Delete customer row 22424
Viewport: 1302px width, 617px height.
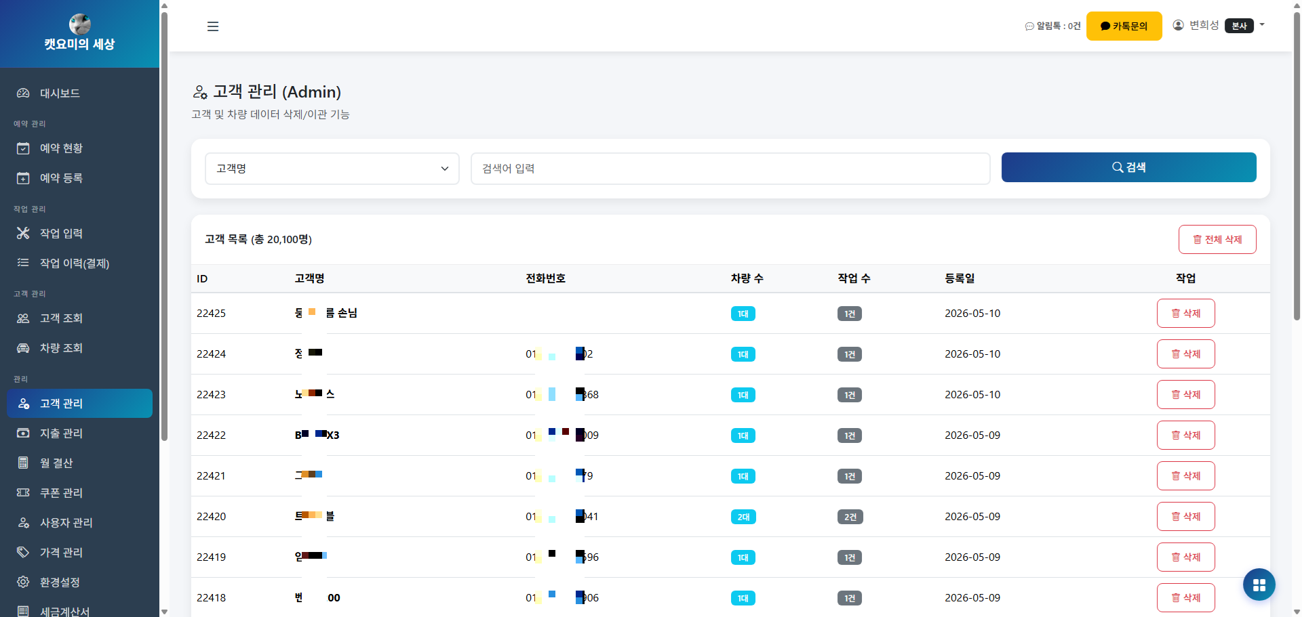tap(1185, 354)
